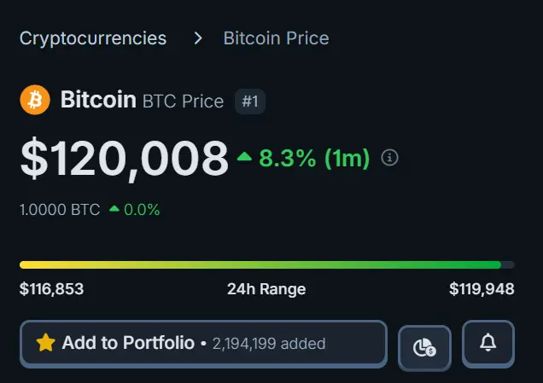543x383 pixels.
Task: Go to Cryptocurrencies breadcrumb link
Action: point(93,38)
